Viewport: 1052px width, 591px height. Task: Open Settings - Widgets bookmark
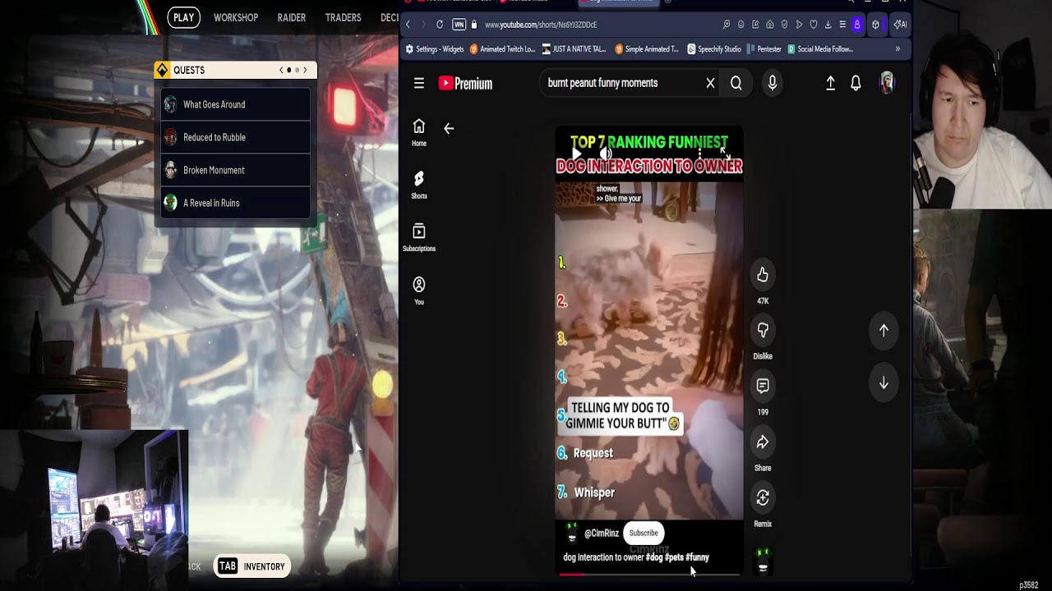(435, 49)
